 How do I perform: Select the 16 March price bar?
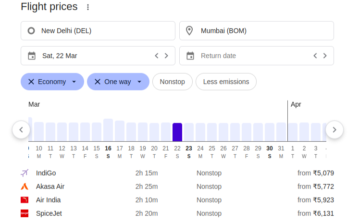pos(108,130)
